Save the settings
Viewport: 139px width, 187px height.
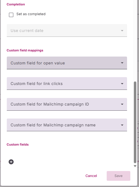[x=118, y=176]
